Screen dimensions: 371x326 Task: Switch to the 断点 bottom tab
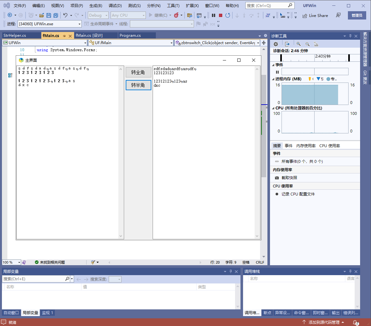(x=267, y=313)
